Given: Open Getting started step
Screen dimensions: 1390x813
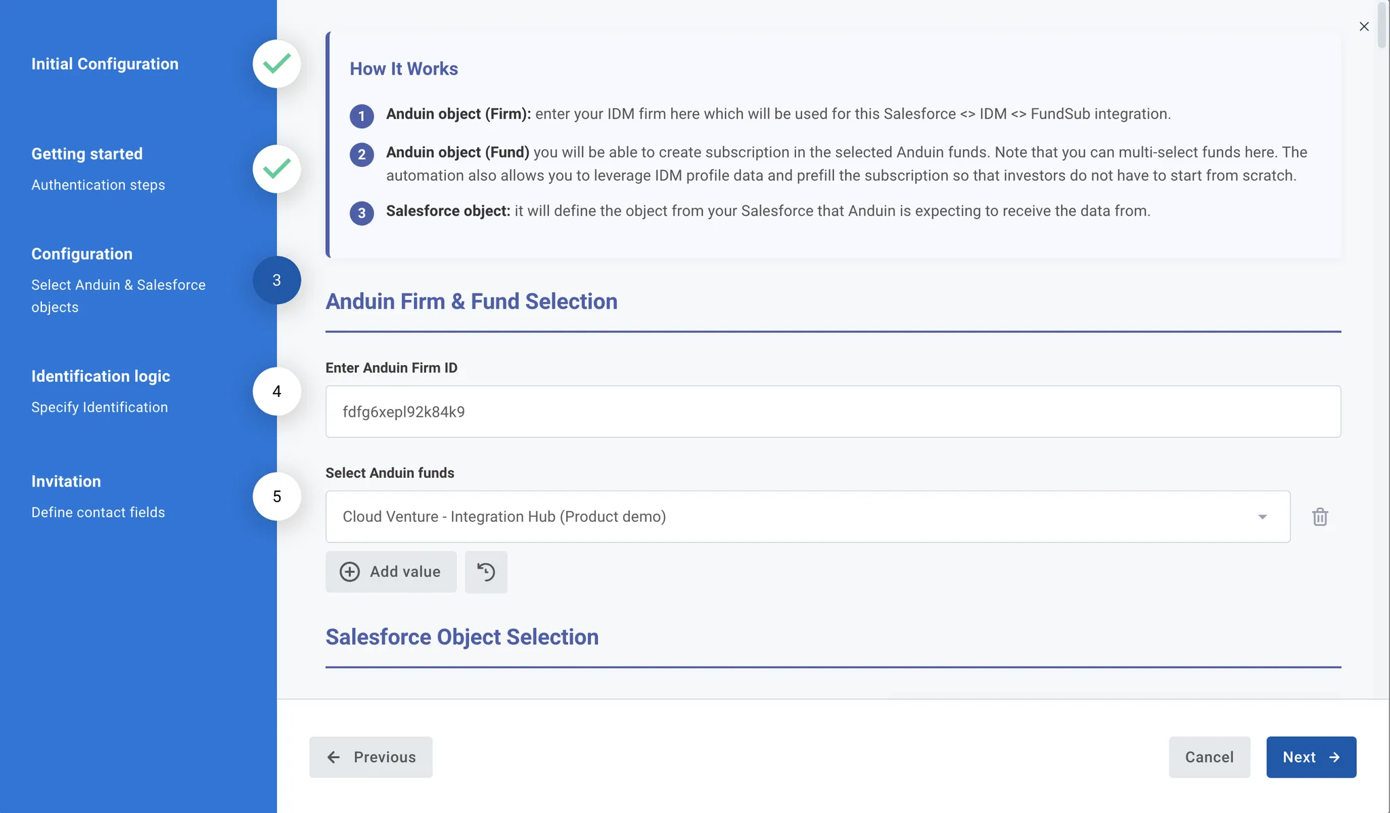Looking at the screenshot, I should [x=87, y=154].
